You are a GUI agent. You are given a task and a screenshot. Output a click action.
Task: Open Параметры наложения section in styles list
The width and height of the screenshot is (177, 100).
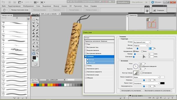(x=99, y=41)
